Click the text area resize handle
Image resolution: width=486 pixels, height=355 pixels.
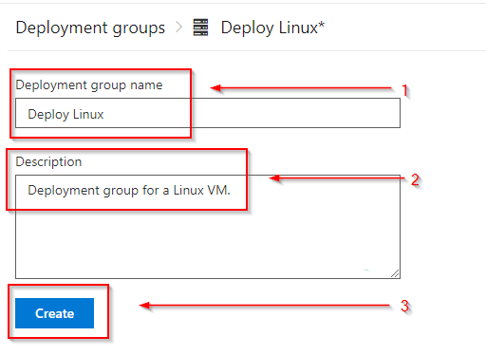395,273
